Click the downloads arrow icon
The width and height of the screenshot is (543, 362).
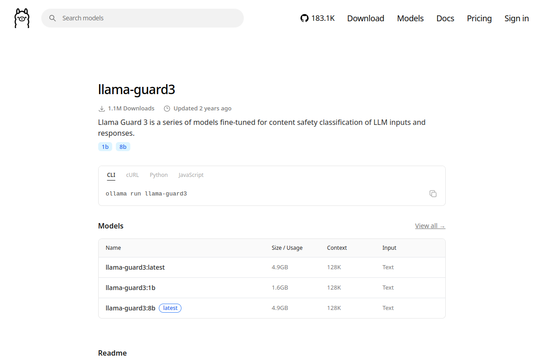click(102, 109)
